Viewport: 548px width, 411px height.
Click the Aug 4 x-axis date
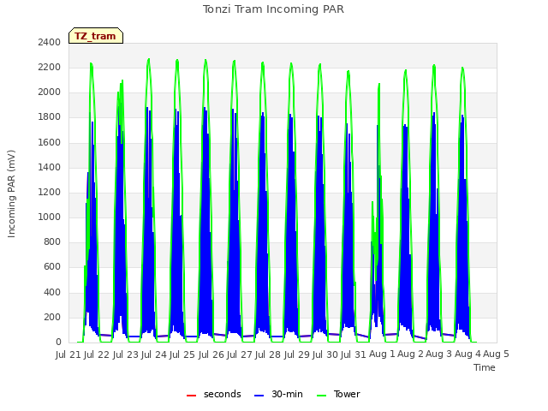(x=468, y=354)
